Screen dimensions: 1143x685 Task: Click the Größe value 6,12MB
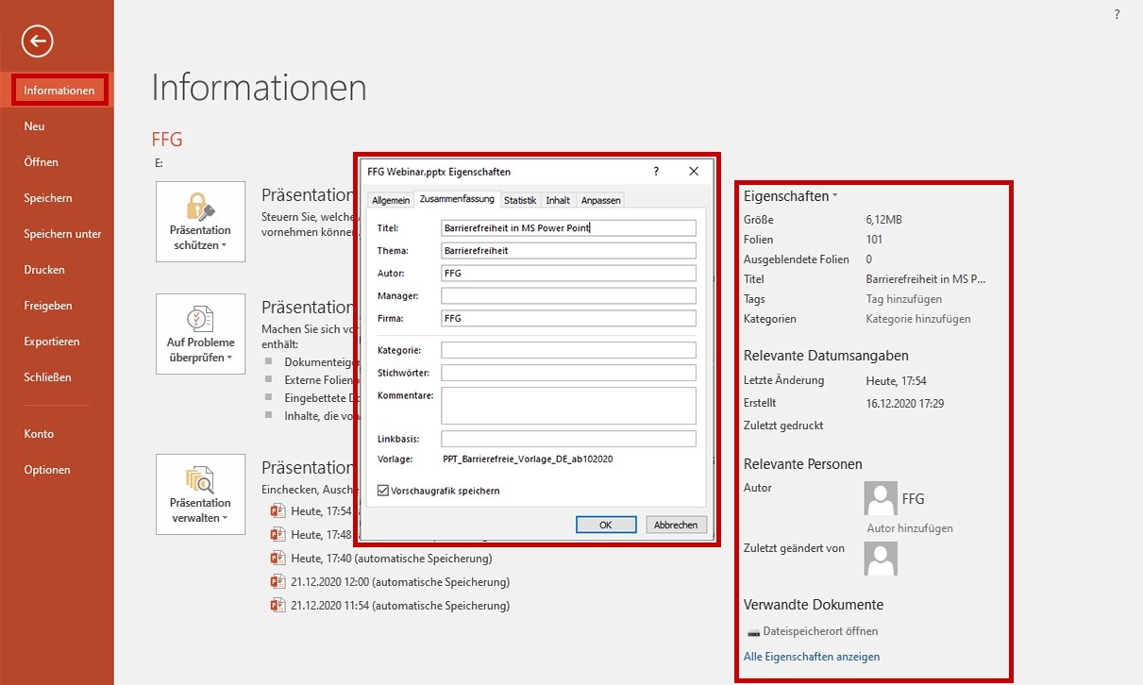point(884,220)
